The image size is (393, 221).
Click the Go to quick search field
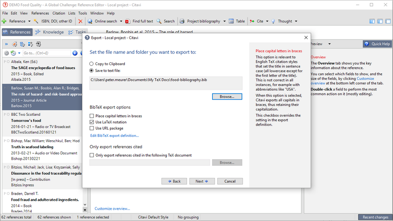pyautogui.click(x=47, y=53)
